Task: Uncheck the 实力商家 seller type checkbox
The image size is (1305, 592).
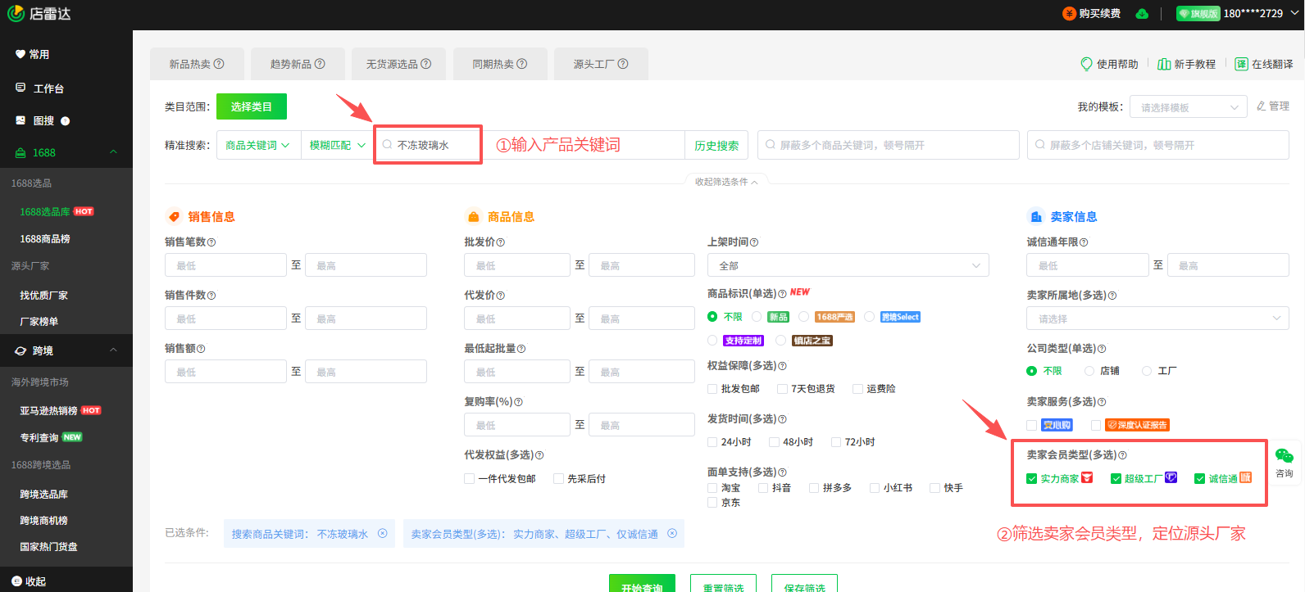Action: pyautogui.click(x=1031, y=479)
